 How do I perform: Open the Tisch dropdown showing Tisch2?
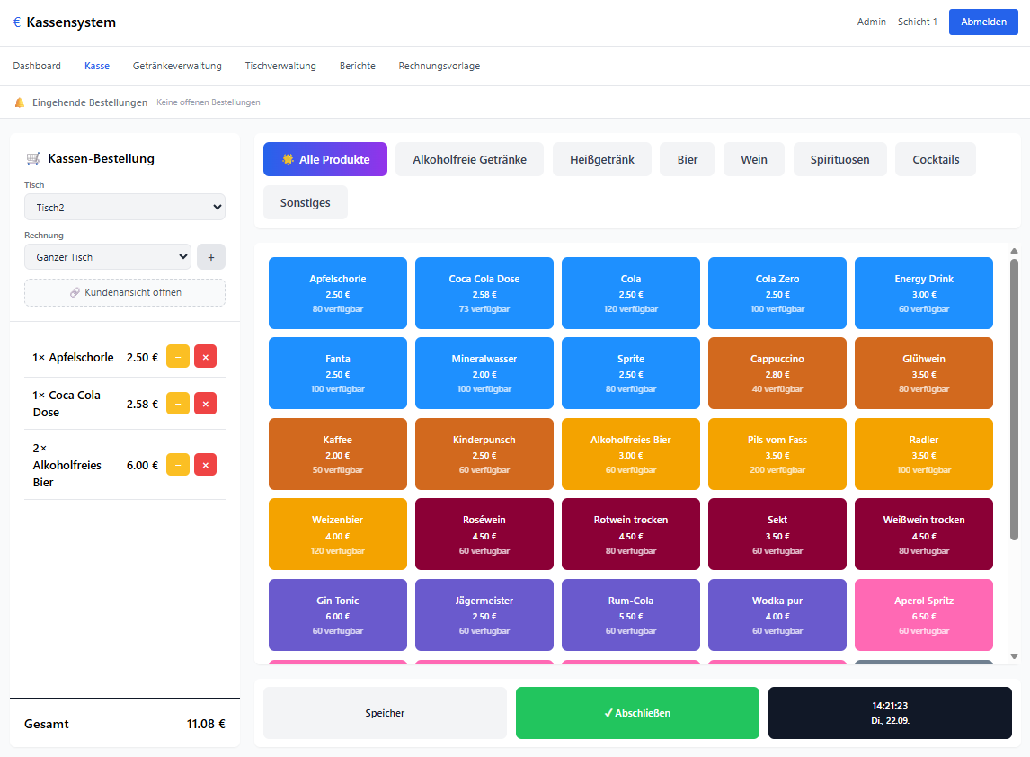pyautogui.click(x=125, y=207)
